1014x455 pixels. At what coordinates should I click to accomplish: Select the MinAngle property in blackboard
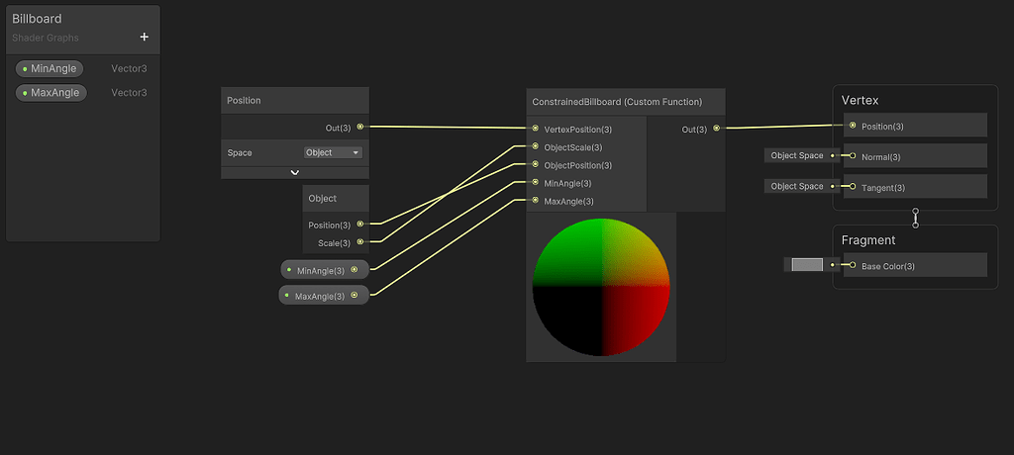pyautogui.click(x=51, y=68)
